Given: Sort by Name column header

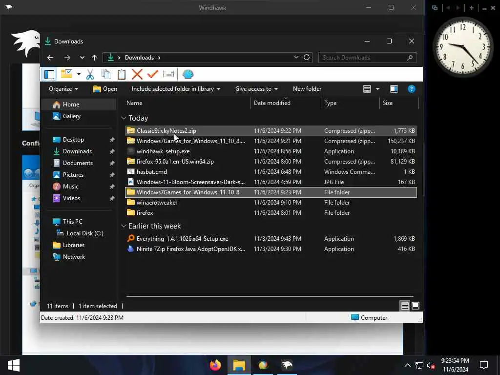Looking at the screenshot, I should [134, 103].
